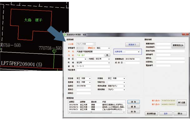
Task: Click the 色 color button beside 注記
Action: (107, 55)
